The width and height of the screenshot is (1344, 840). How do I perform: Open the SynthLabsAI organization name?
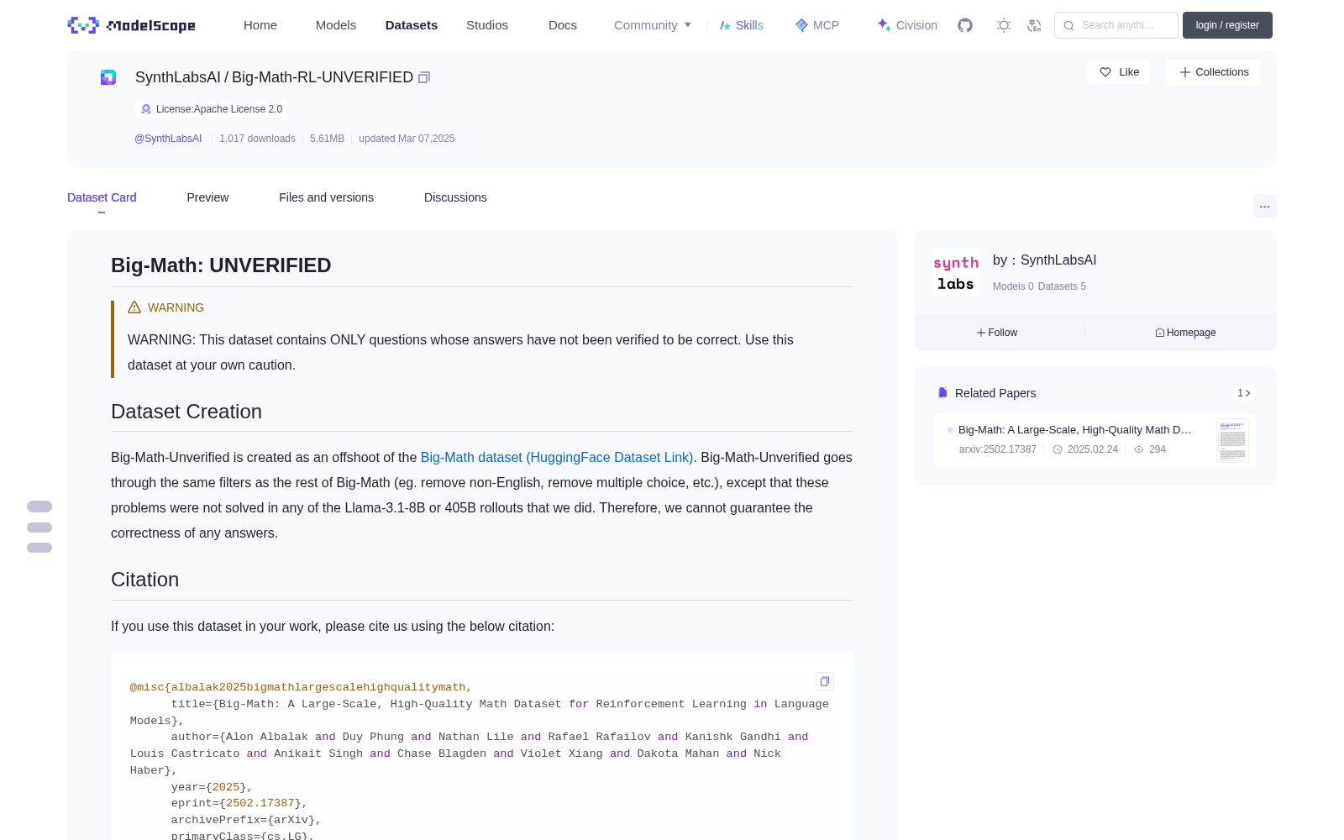[x=1058, y=260]
